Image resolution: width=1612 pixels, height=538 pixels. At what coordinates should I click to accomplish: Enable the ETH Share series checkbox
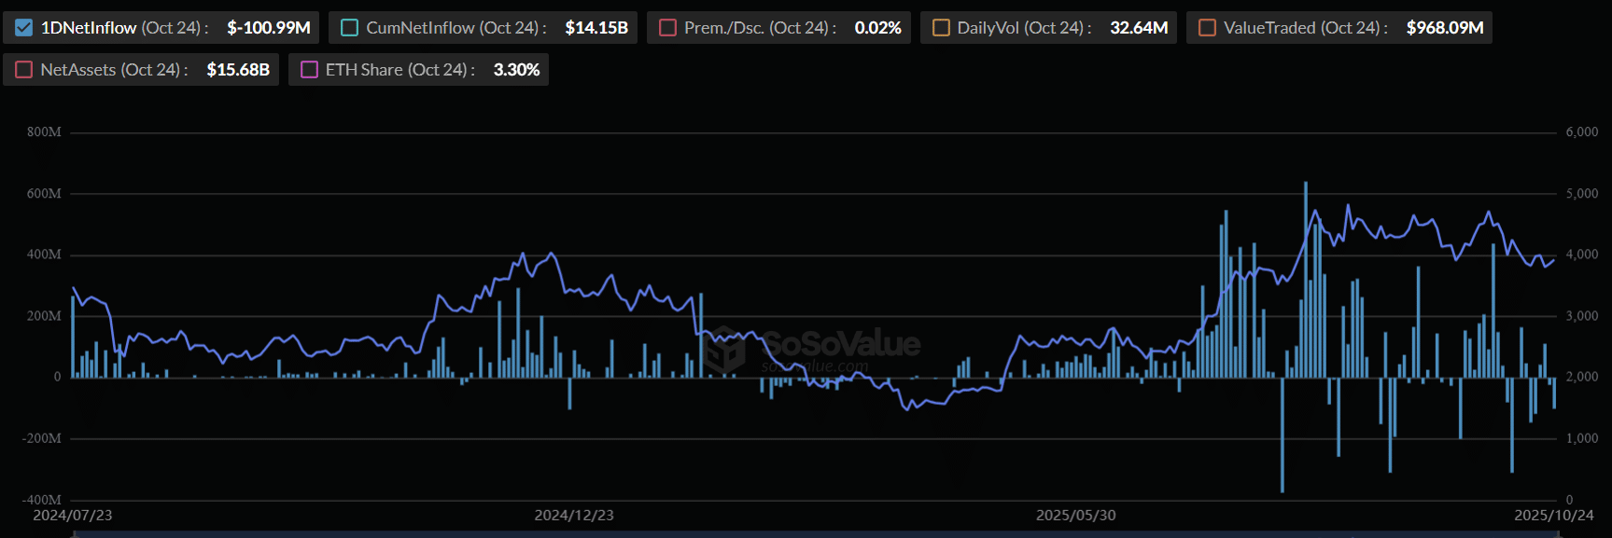point(309,70)
